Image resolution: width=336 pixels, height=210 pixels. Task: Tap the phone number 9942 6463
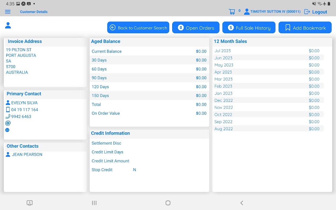coord(21,117)
